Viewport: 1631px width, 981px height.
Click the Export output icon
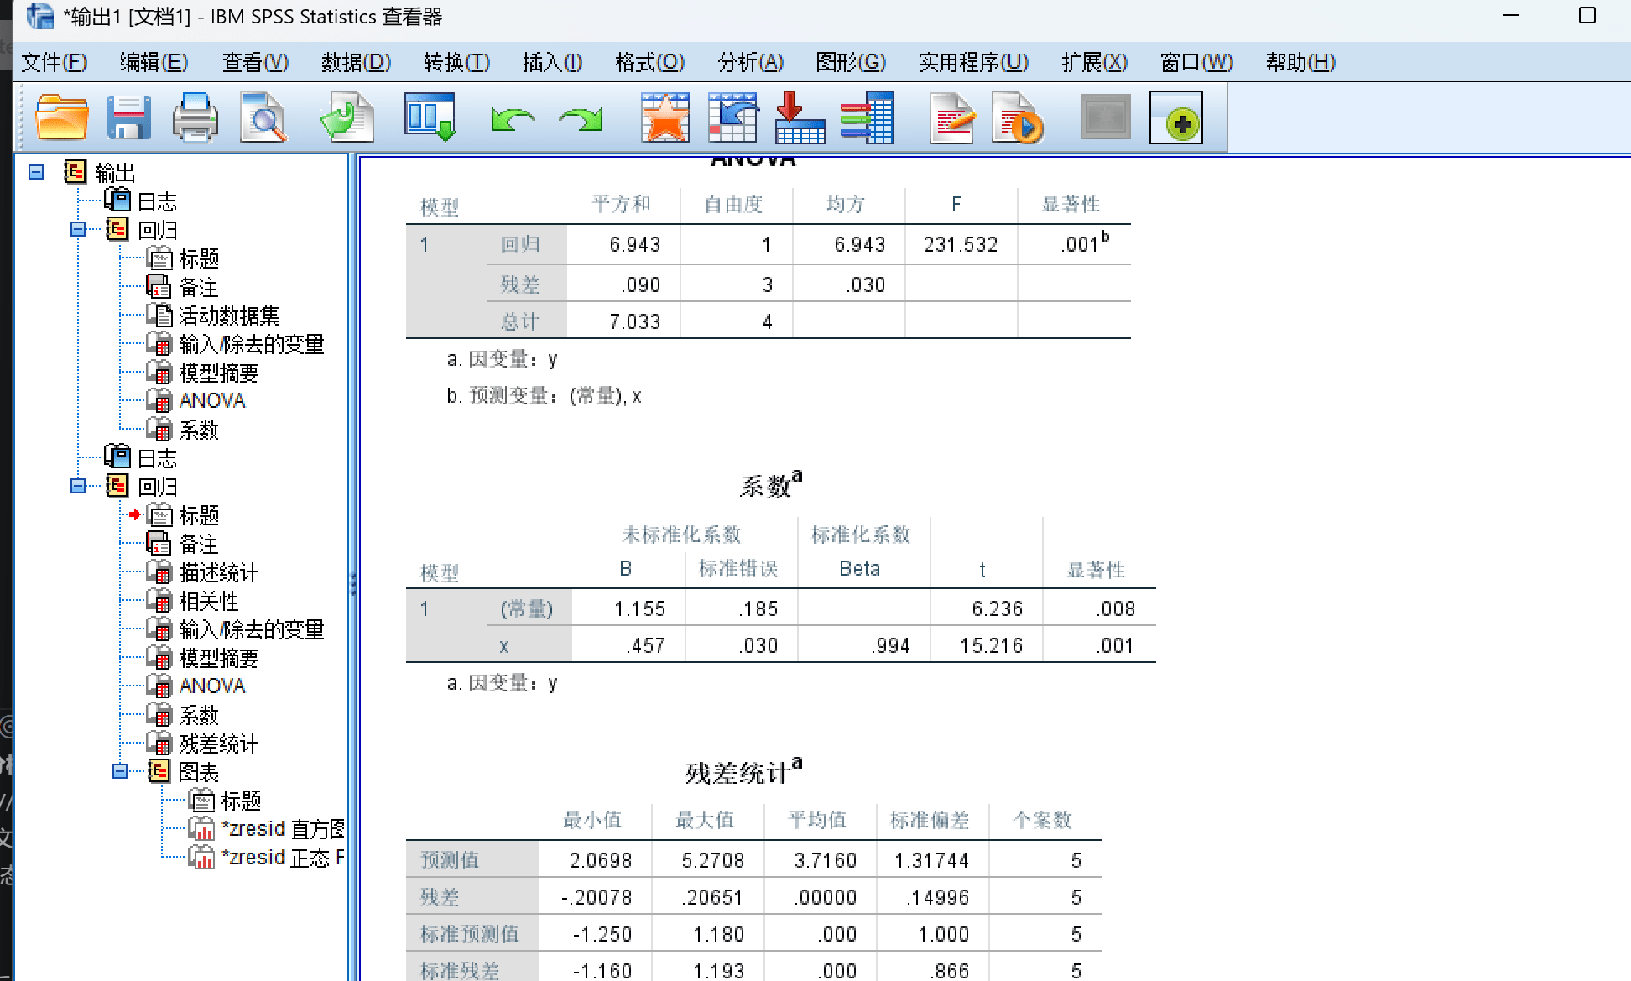pos(347,117)
